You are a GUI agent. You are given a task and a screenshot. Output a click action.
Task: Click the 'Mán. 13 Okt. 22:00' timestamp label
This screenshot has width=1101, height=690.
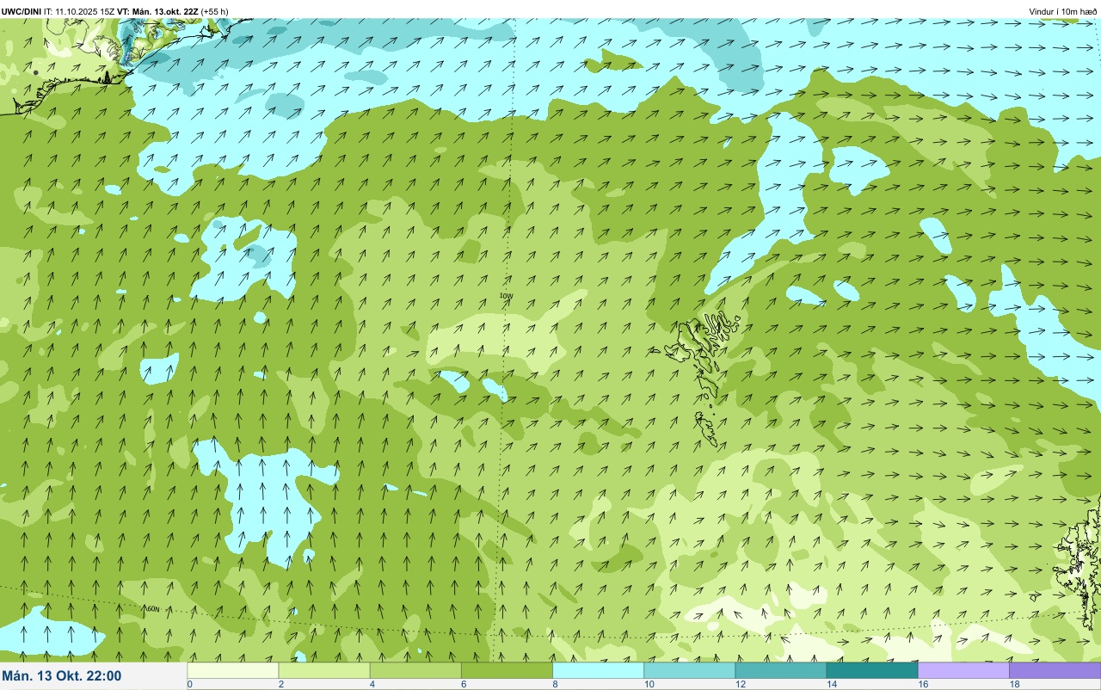pos(62,676)
